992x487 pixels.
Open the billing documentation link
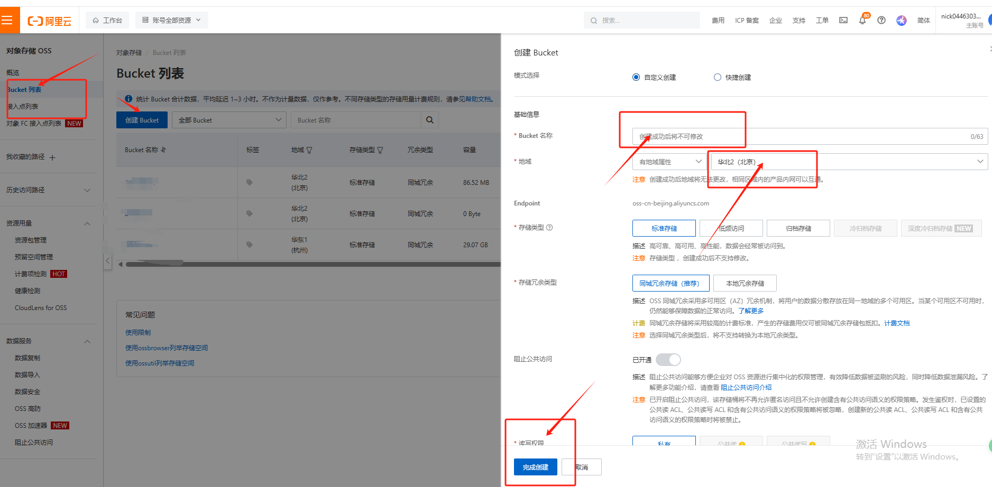pyautogui.click(x=897, y=323)
